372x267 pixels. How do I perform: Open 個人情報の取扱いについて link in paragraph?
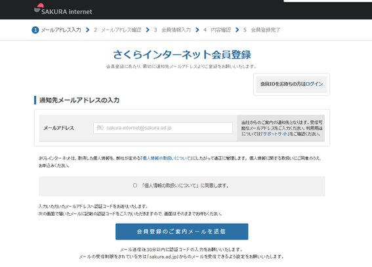point(167,158)
